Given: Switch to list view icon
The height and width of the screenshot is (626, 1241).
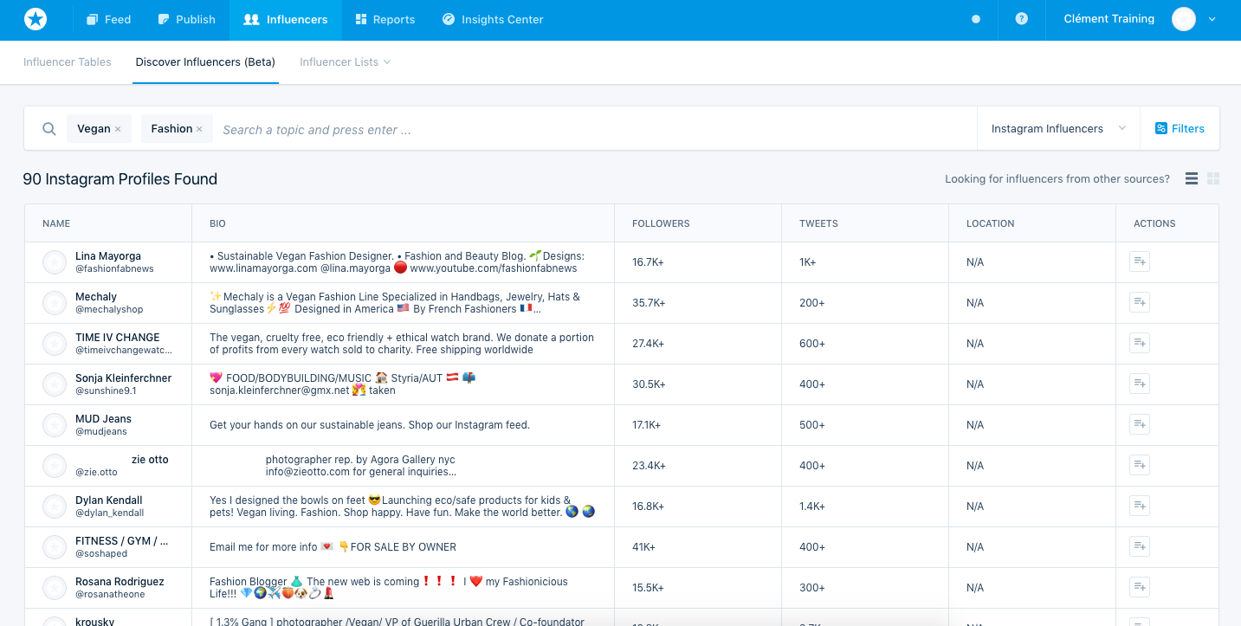Looking at the screenshot, I should click(x=1192, y=178).
